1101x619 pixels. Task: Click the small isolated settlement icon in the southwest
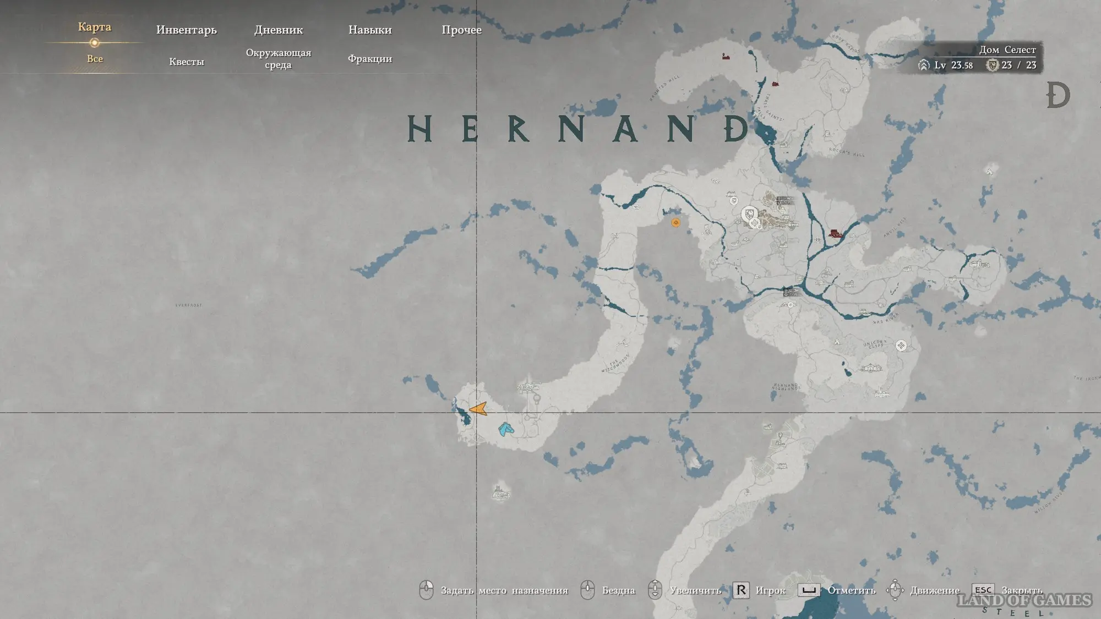[x=500, y=491]
